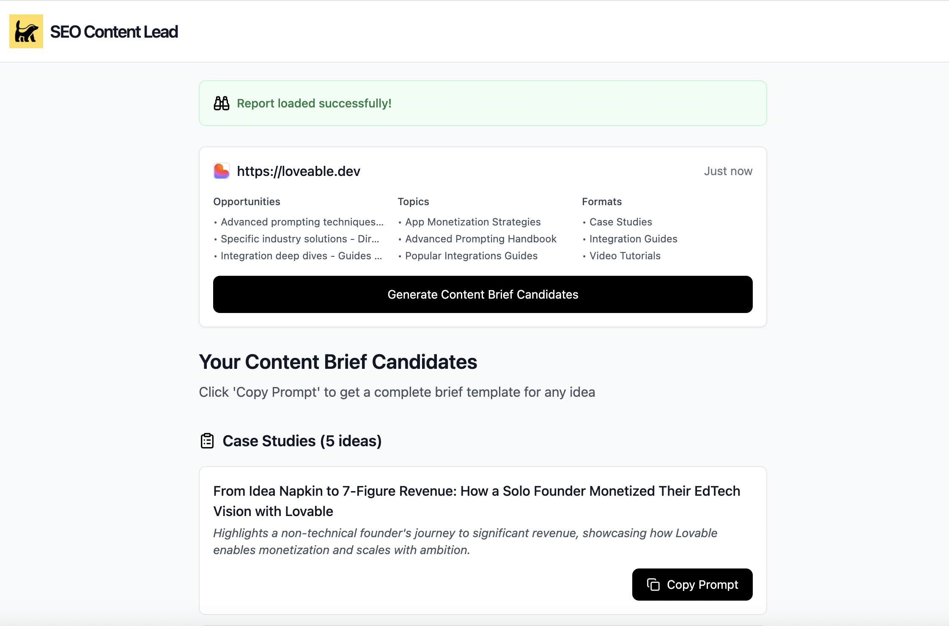The image size is (949, 626).
Task: Click the binoculars icon in success banner
Action: click(222, 103)
